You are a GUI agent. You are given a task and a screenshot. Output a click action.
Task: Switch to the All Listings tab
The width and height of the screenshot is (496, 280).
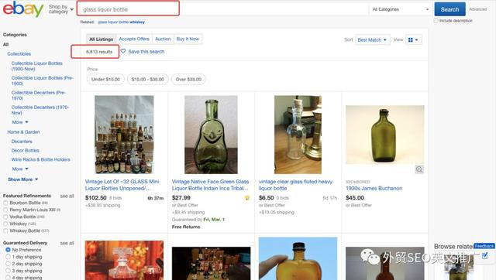pyautogui.click(x=102, y=39)
